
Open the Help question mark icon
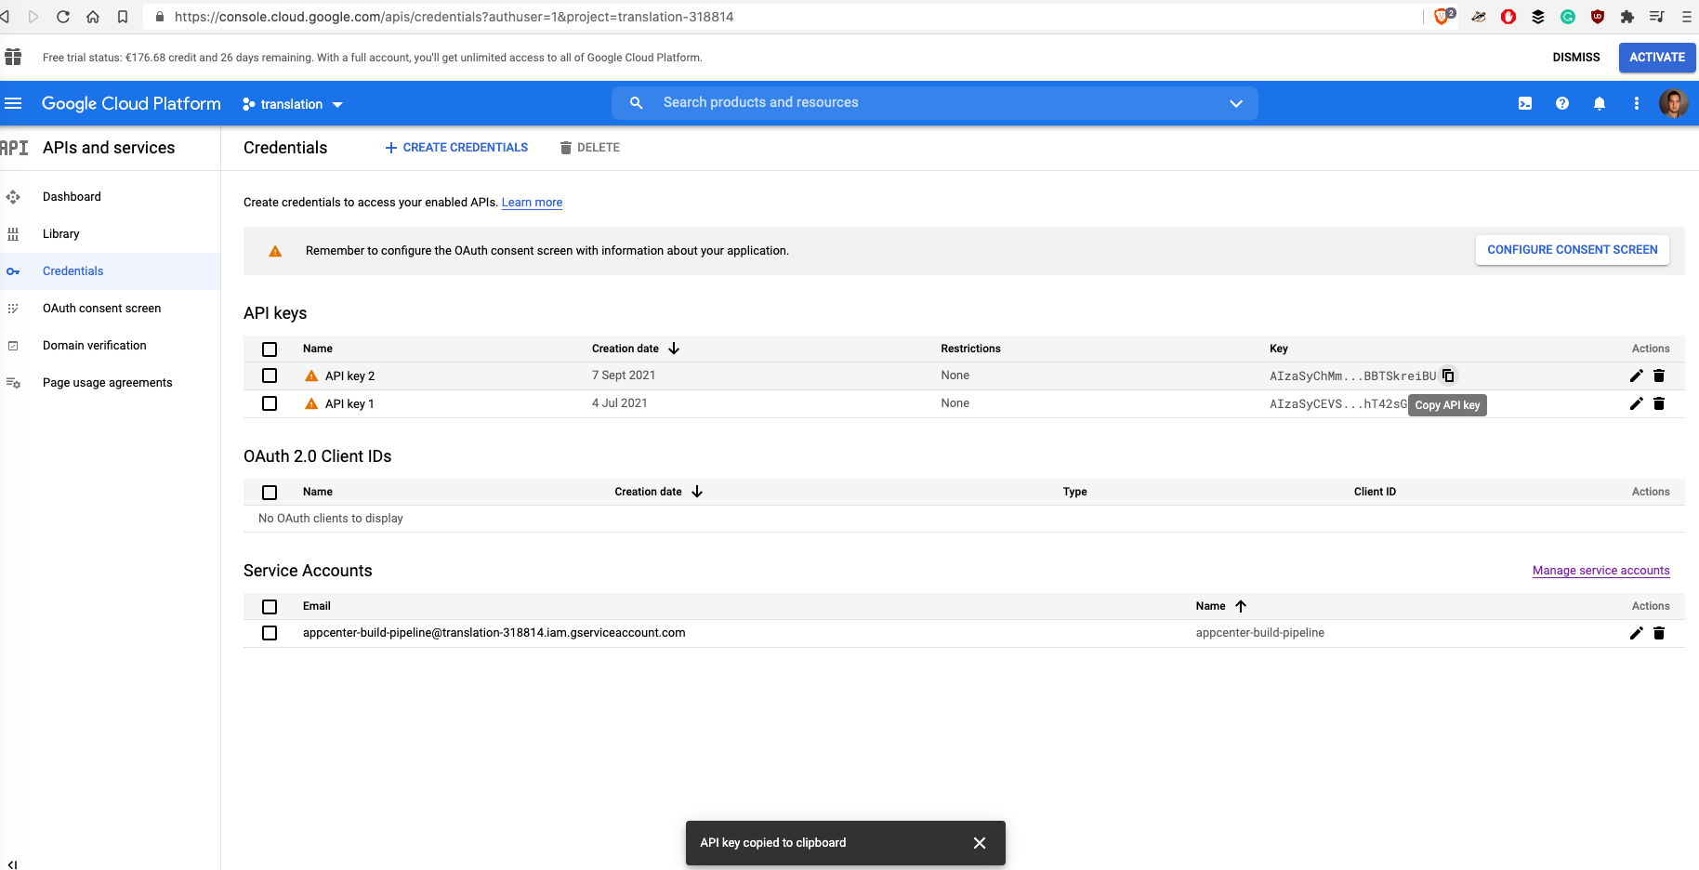point(1562,103)
